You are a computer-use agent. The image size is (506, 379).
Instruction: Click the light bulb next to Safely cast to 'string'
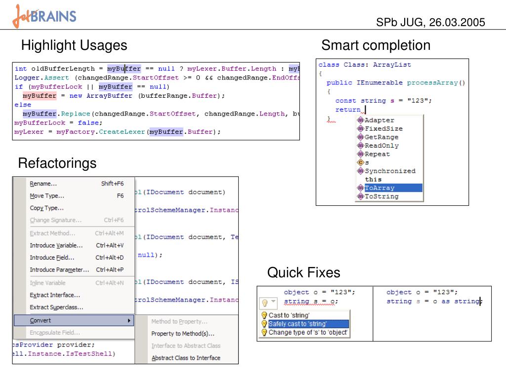264,324
